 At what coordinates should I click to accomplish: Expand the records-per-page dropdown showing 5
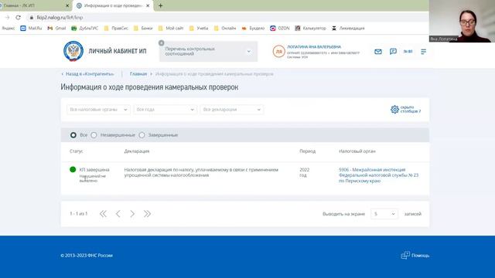pyautogui.click(x=384, y=214)
